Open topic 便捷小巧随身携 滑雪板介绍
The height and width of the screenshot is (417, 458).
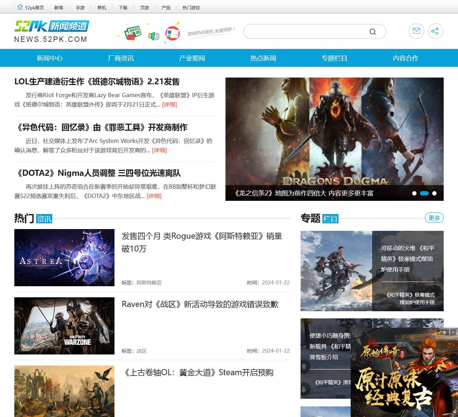pyautogui.click(x=330, y=346)
